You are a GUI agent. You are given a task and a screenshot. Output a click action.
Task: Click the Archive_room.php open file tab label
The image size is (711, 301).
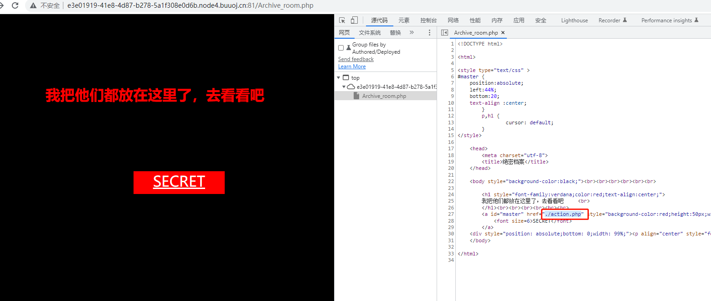[x=476, y=33]
